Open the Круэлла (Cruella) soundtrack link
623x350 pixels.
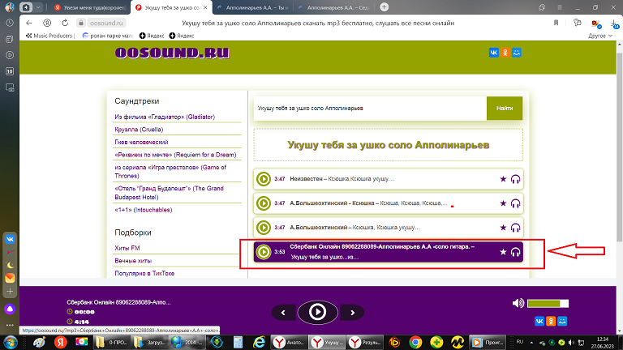pos(139,130)
